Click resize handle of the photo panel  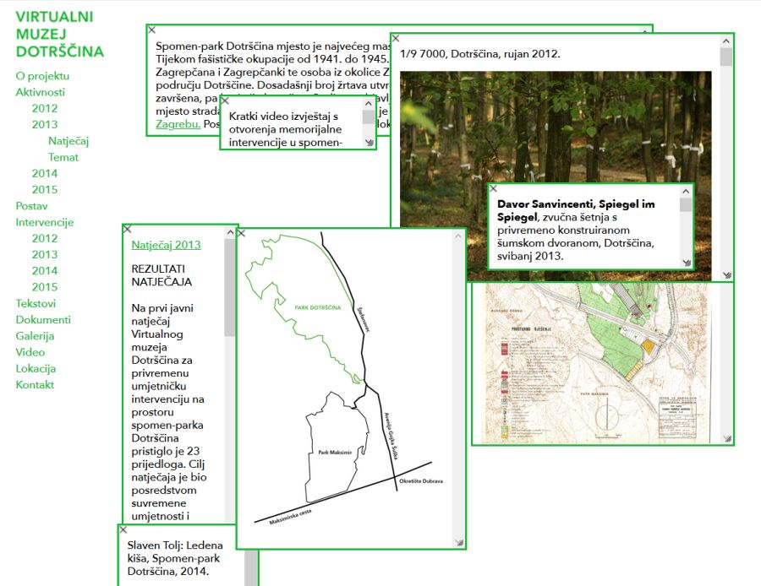(726, 274)
